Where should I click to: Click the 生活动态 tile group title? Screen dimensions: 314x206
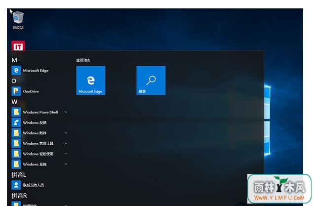coord(83,60)
